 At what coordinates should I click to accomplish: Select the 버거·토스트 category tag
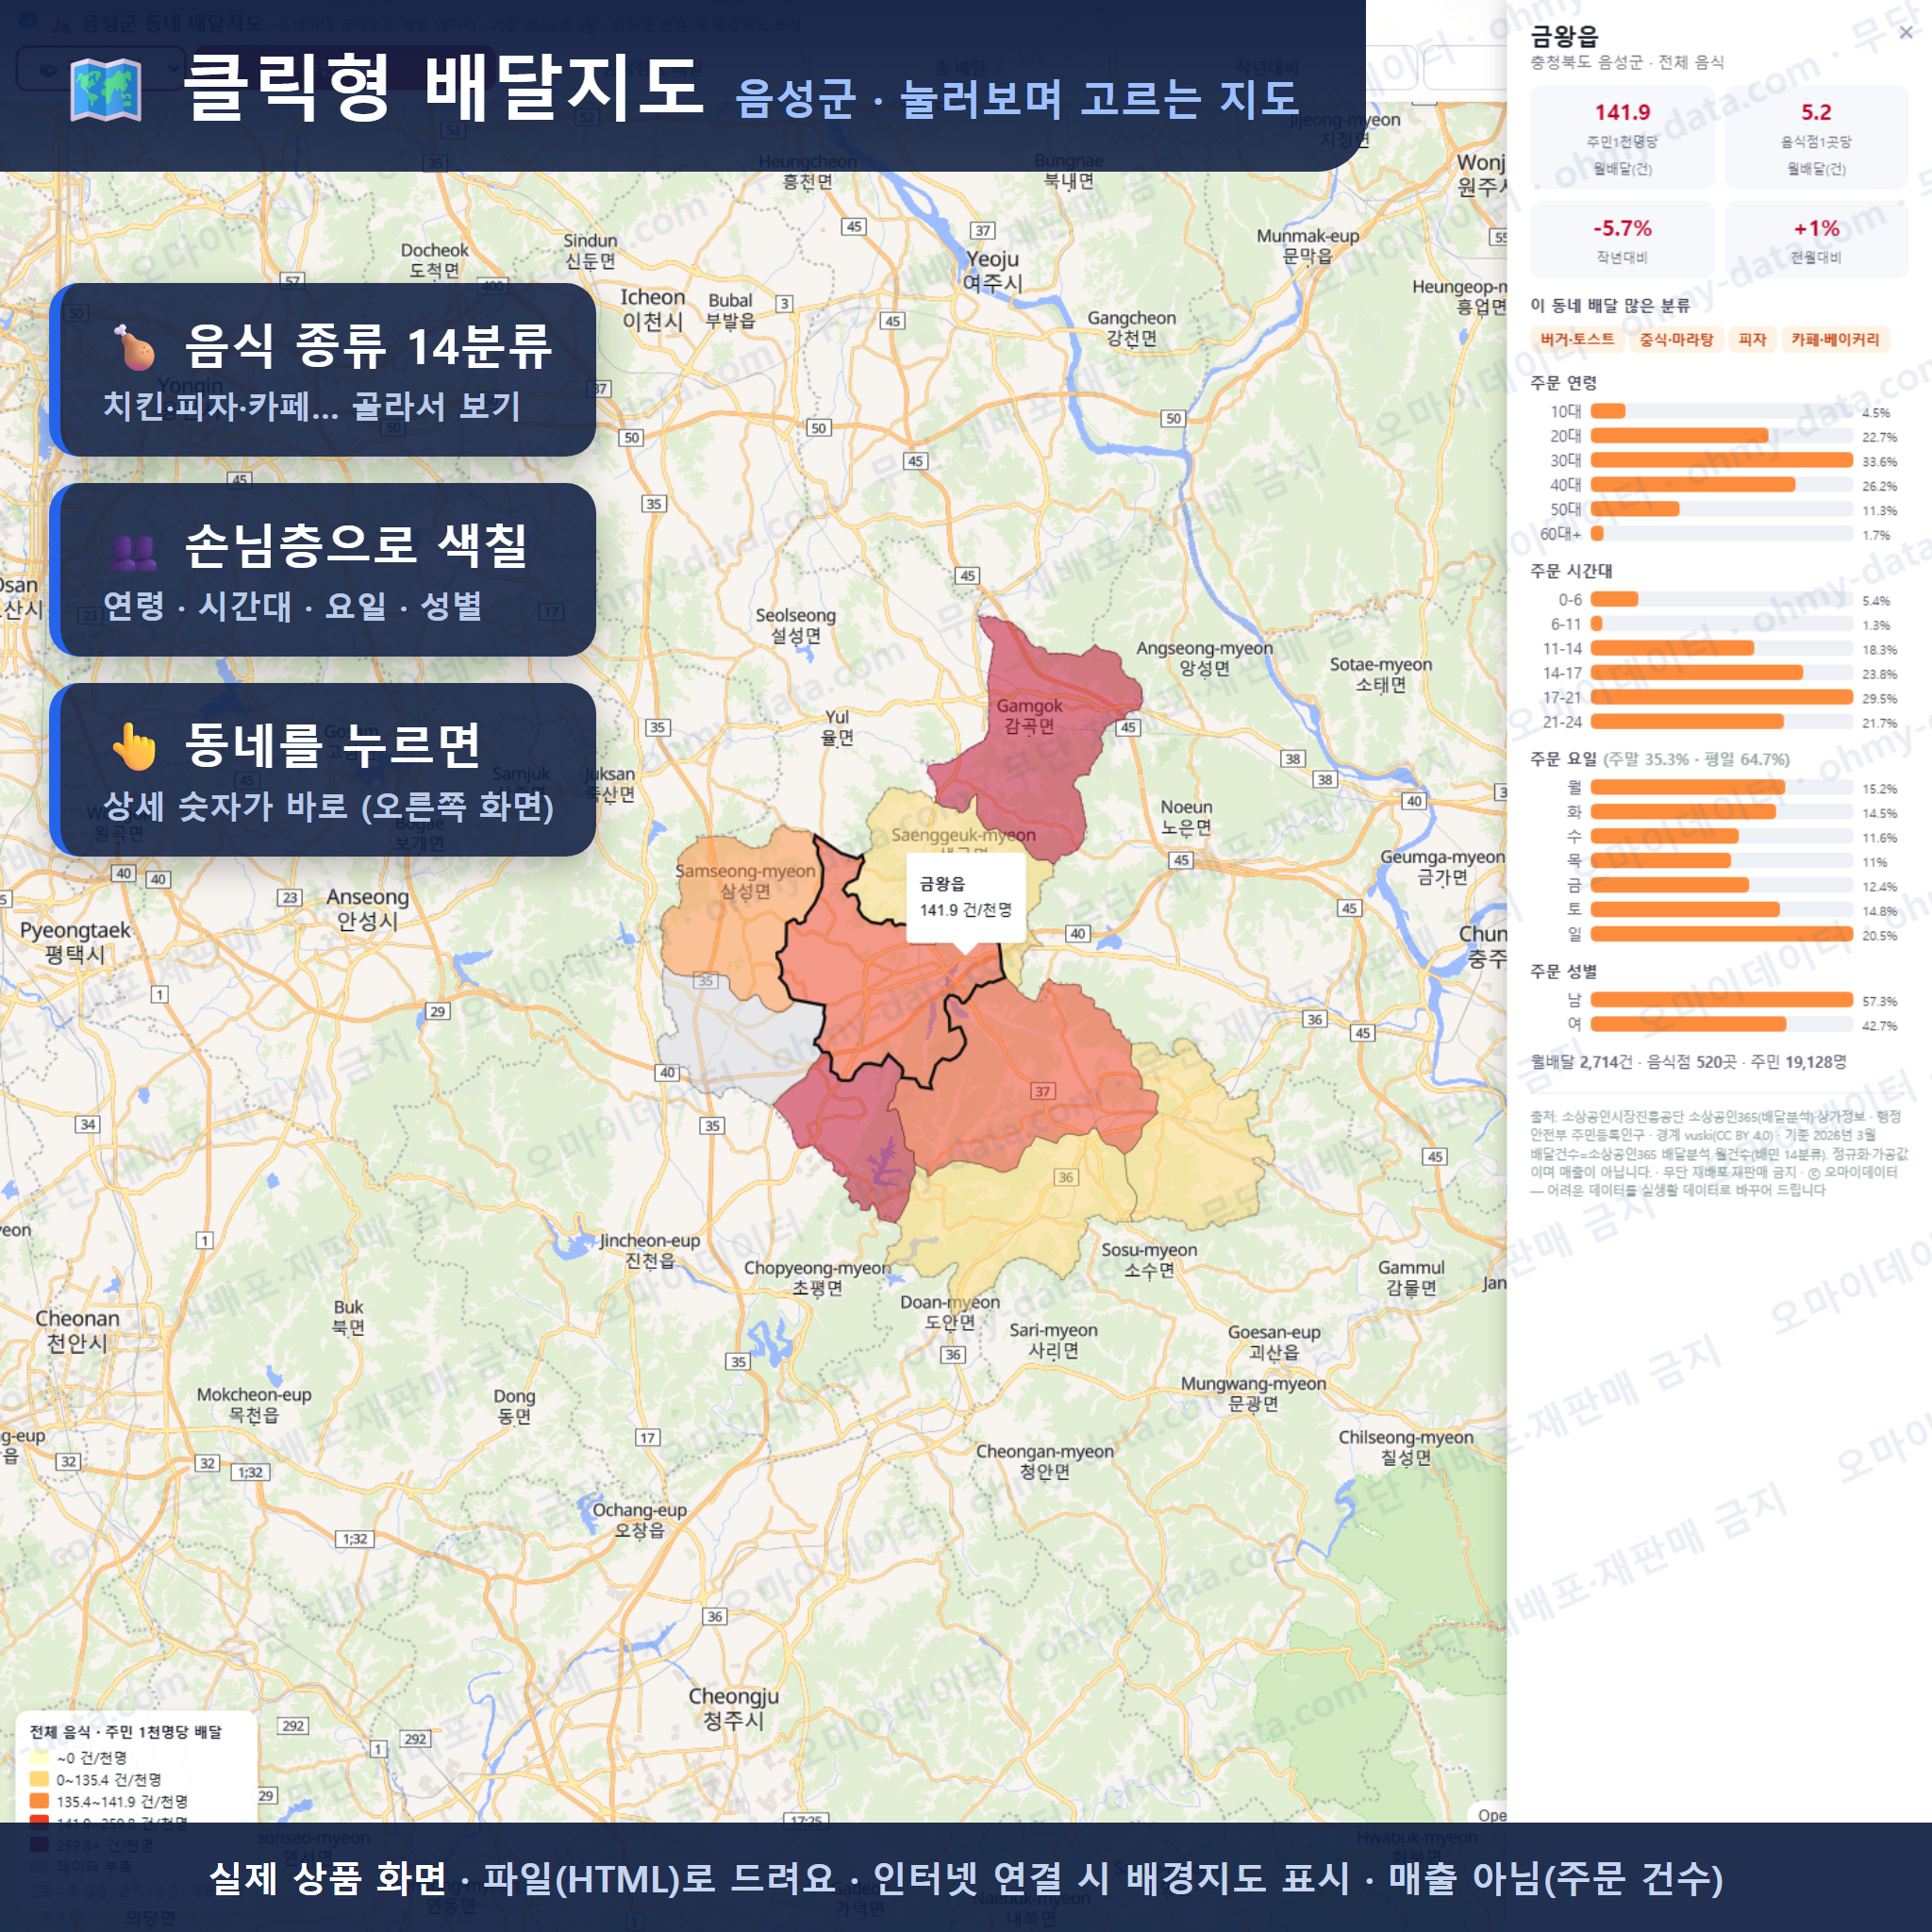pos(1577,340)
